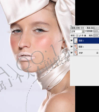The height and width of the screenshot is (112, 99).
Task: Hide 图层 2 using its eye icon
Action: 72,41
